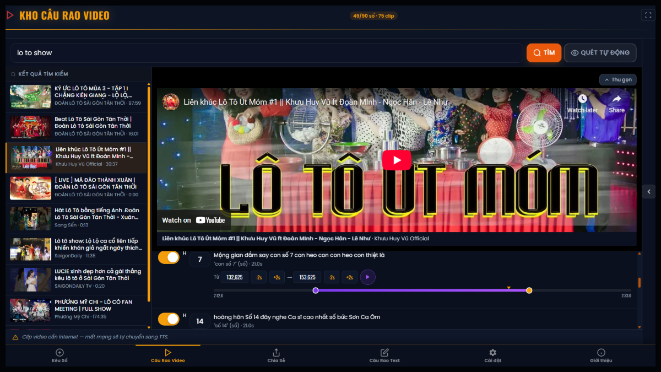Open Câu Rao Text editor icon
The image size is (661, 372).
click(x=384, y=352)
